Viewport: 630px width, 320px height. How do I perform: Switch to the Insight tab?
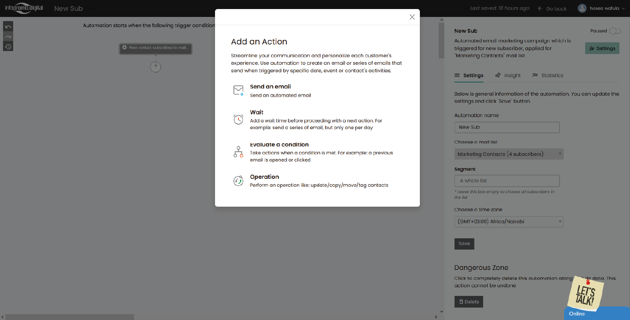508,75
